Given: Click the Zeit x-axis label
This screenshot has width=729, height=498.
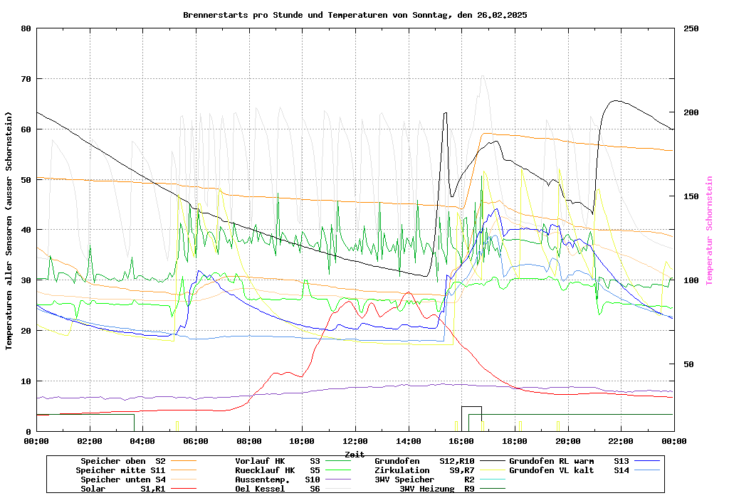Looking at the screenshot, I should [355, 454].
